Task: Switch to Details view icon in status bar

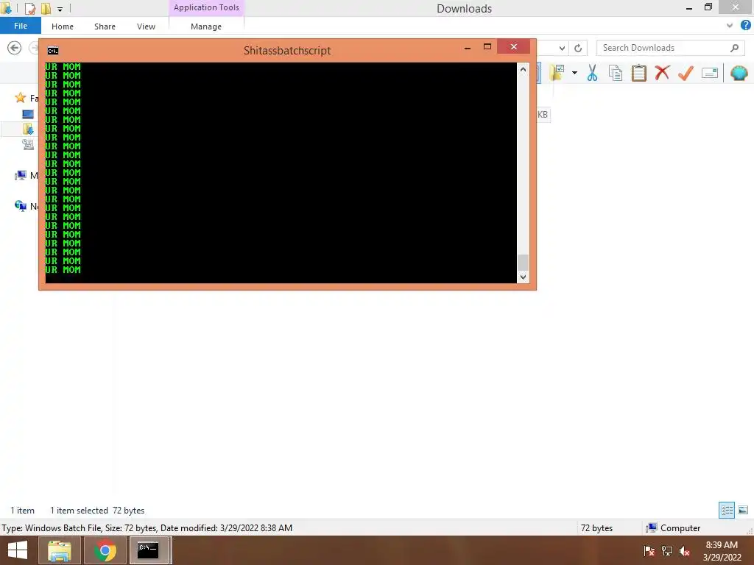Action: 727,511
